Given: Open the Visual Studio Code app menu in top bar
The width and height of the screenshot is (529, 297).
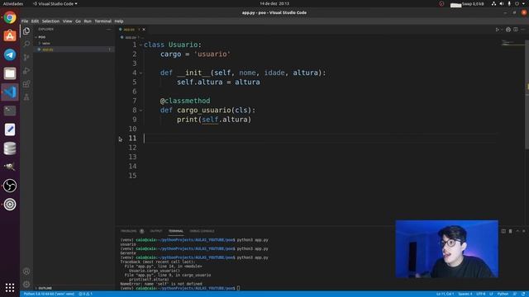Looking at the screenshot, I should click(x=55, y=3).
